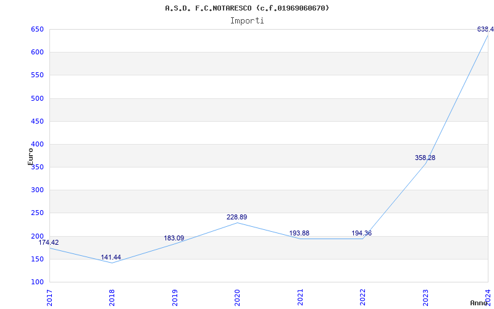Click the 2019 x-axis label
Viewport: 494px width, 309px height.
(x=175, y=298)
